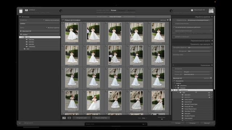The width and height of the screenshot is (232, 130).
Task: Select the last thumbnail in the fourth row
Action: [158, 100]
